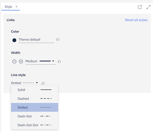Reset the link width setting
Image resolution: width=153 pixels, height=132 pixels.
[59, 61]
